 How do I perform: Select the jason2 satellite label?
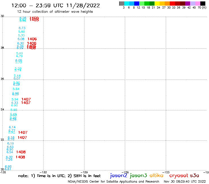pos(119,176)
